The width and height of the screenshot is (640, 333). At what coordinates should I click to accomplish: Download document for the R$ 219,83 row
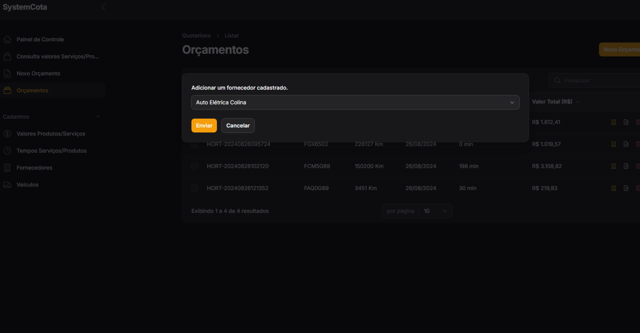[x=626, y=188]
